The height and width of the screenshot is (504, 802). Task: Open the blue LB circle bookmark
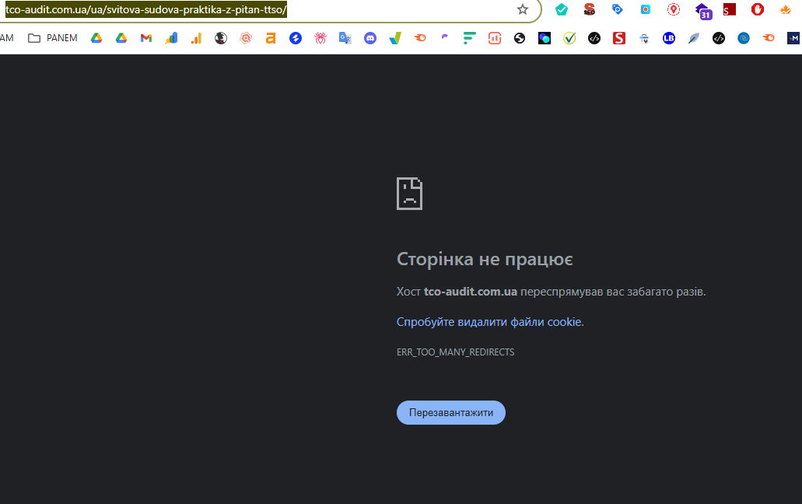(x=669, y=38)
